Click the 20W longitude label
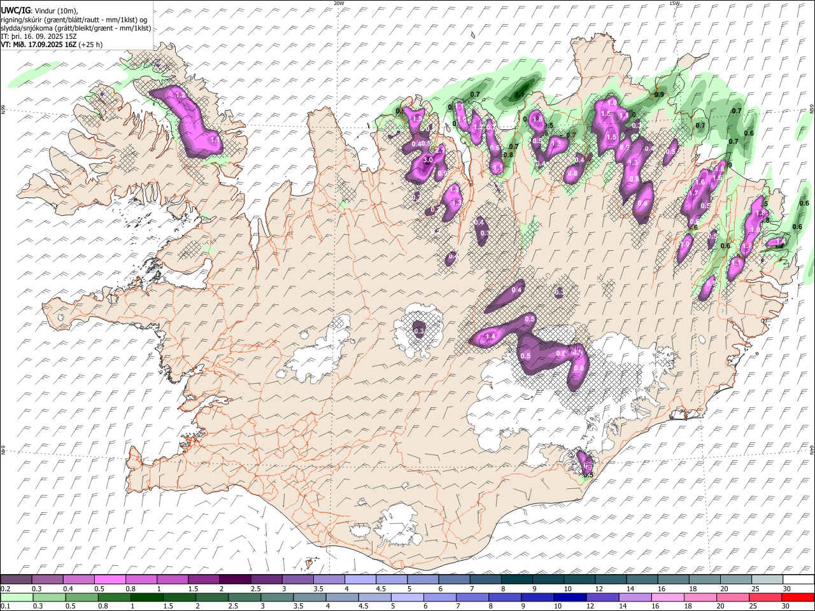 click(x=339, y=3)
